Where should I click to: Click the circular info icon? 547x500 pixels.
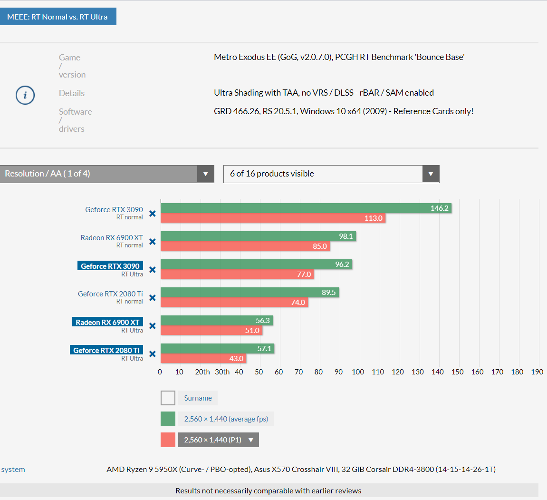pos(25,95)
